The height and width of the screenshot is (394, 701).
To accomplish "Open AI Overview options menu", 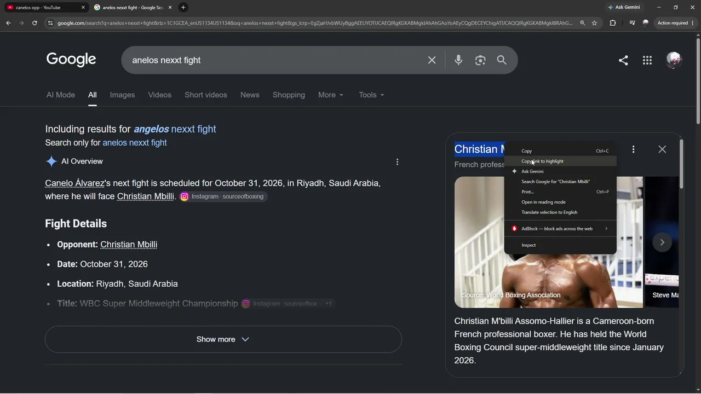I will 397,161.
